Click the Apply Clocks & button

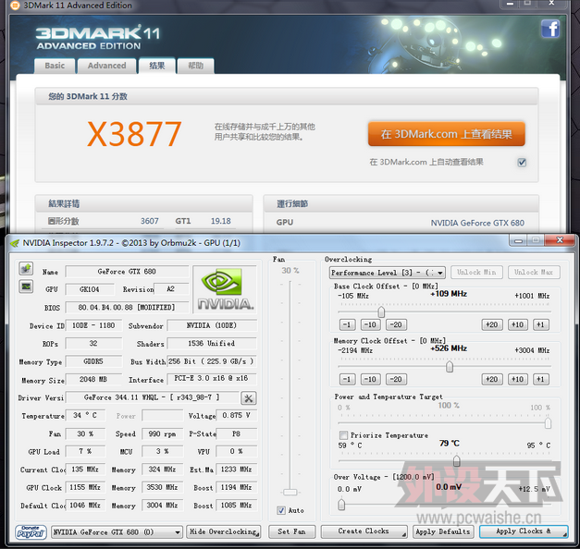(524, 531)
